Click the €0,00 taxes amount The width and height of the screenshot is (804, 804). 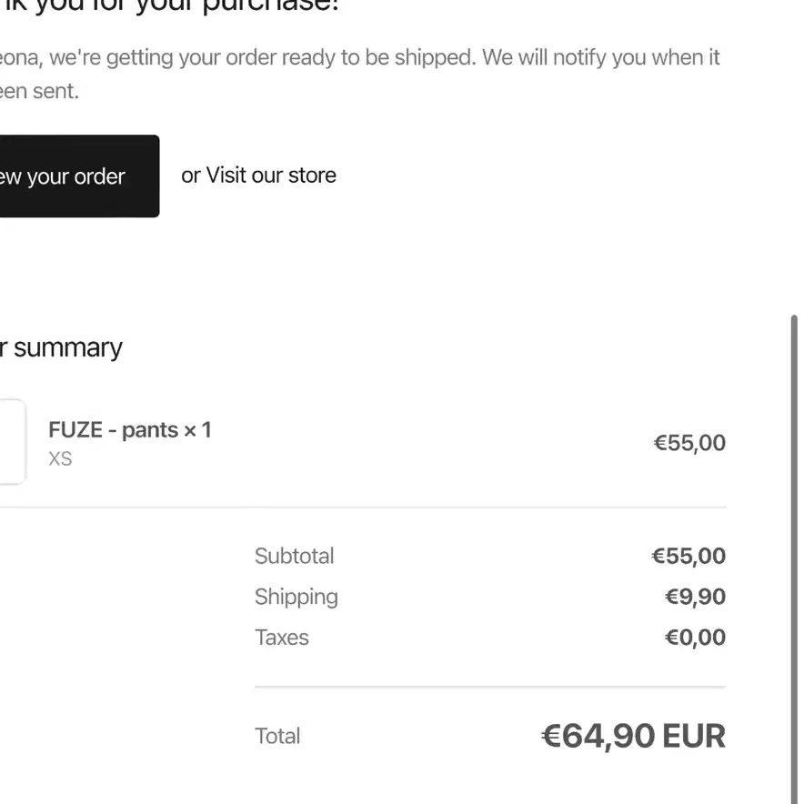click(x=695, y=638)
